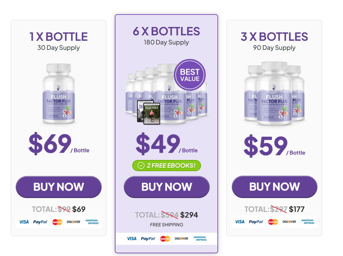The height and width of the screenshot is (256, 343).
Task: Click BUY NOW under the 3 X BOTTLES offer
Action: coord(274,187)
